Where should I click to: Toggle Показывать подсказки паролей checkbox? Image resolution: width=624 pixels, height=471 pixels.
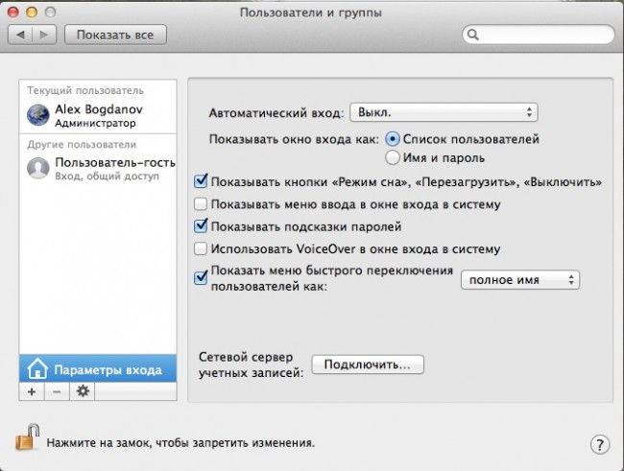click(x=201, y=226)
